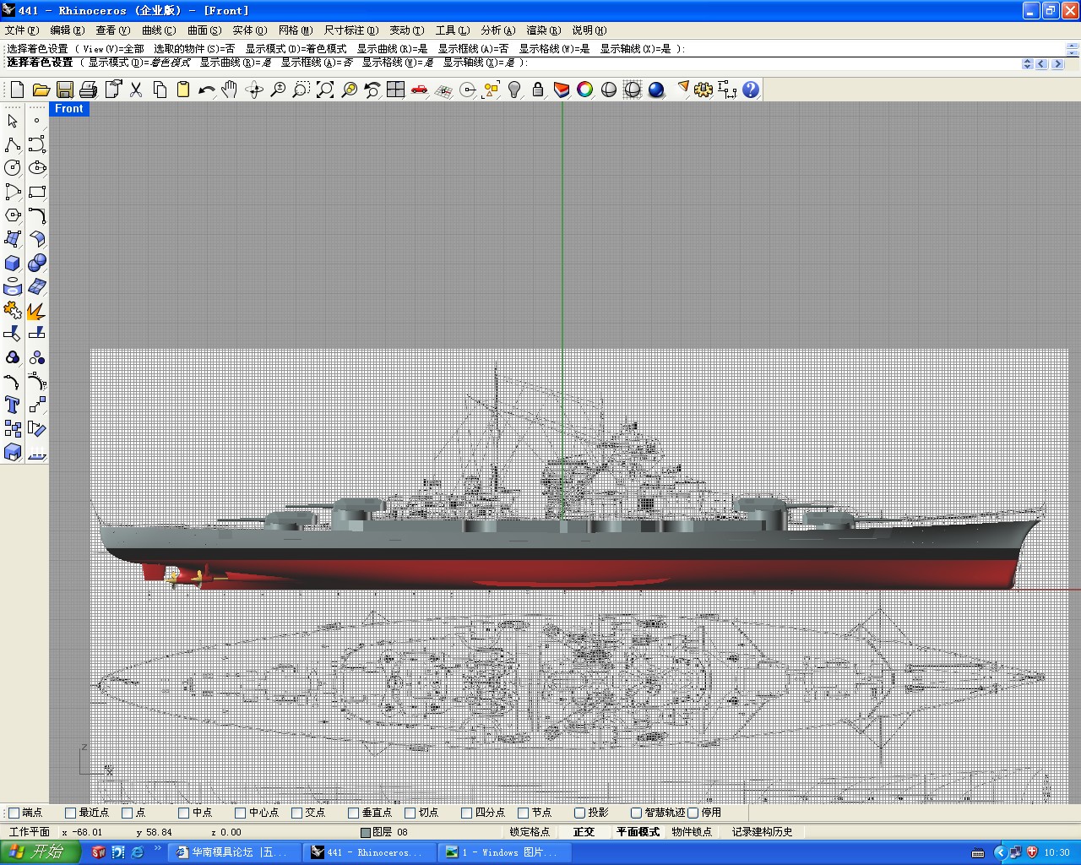This screenshot has height=865, width=1081.
Task: Click the red car named-view icon
Action: coord(419,90)
